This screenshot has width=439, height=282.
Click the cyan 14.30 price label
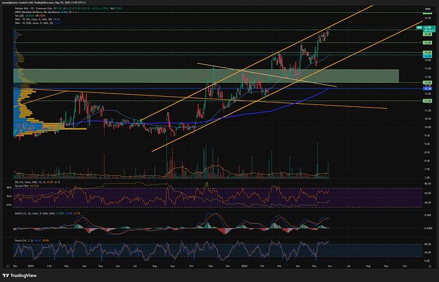pos(428,56)
